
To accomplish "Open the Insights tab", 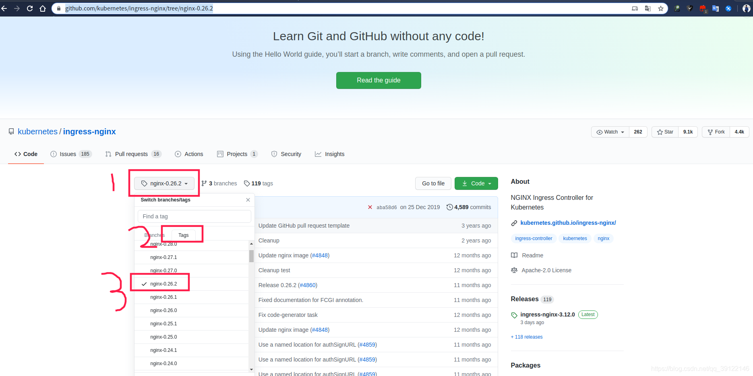I will [330, 154].
